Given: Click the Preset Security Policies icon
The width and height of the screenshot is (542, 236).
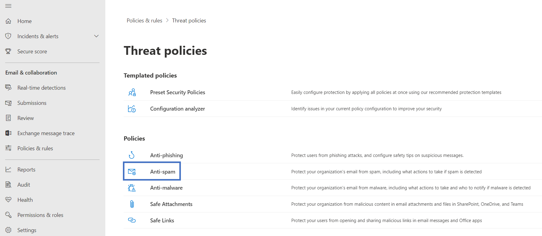Looking at the screenshot, I should (x=132, y=92).
